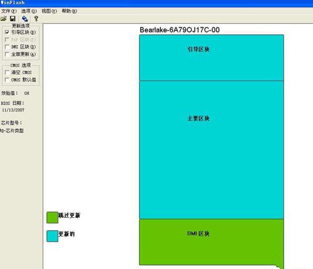Check the 全部更新(A) option

click(x=7, y=54)
